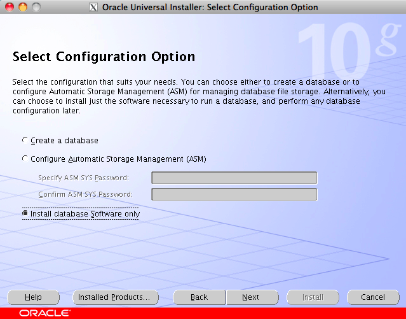Click the Oracle Universal Installer title text
Screen dimensions: 406x319
pos(210,8)
